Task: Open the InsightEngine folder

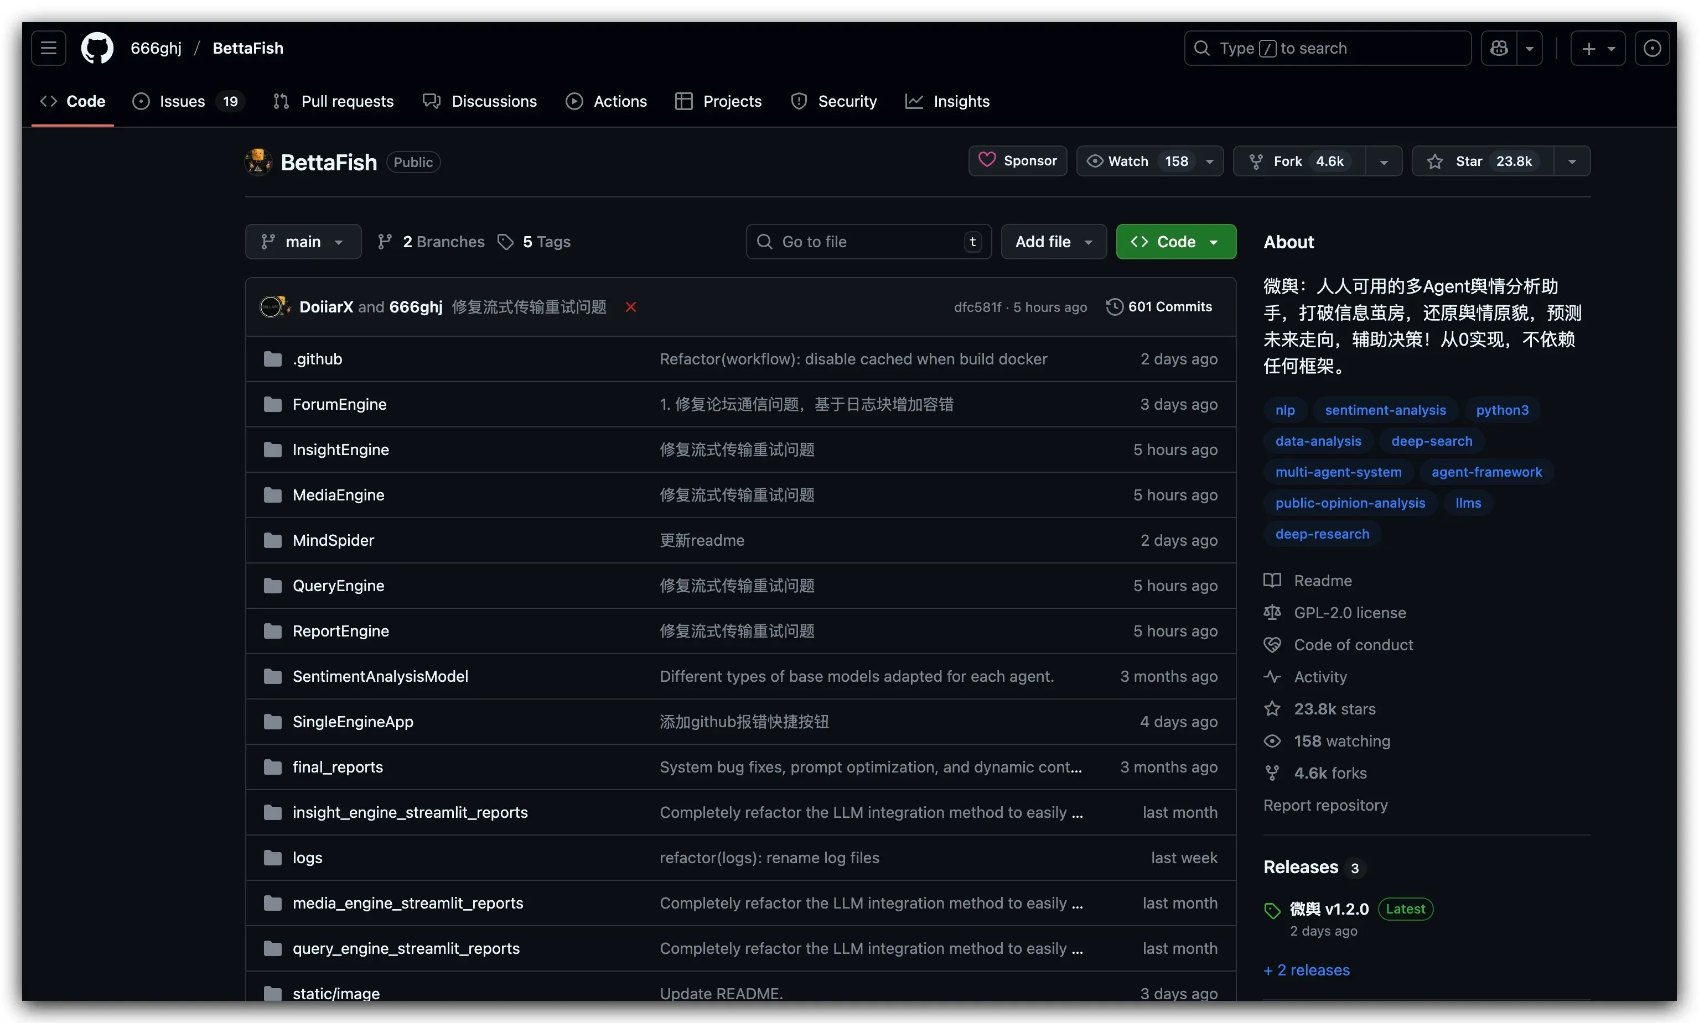Action: 340,450
